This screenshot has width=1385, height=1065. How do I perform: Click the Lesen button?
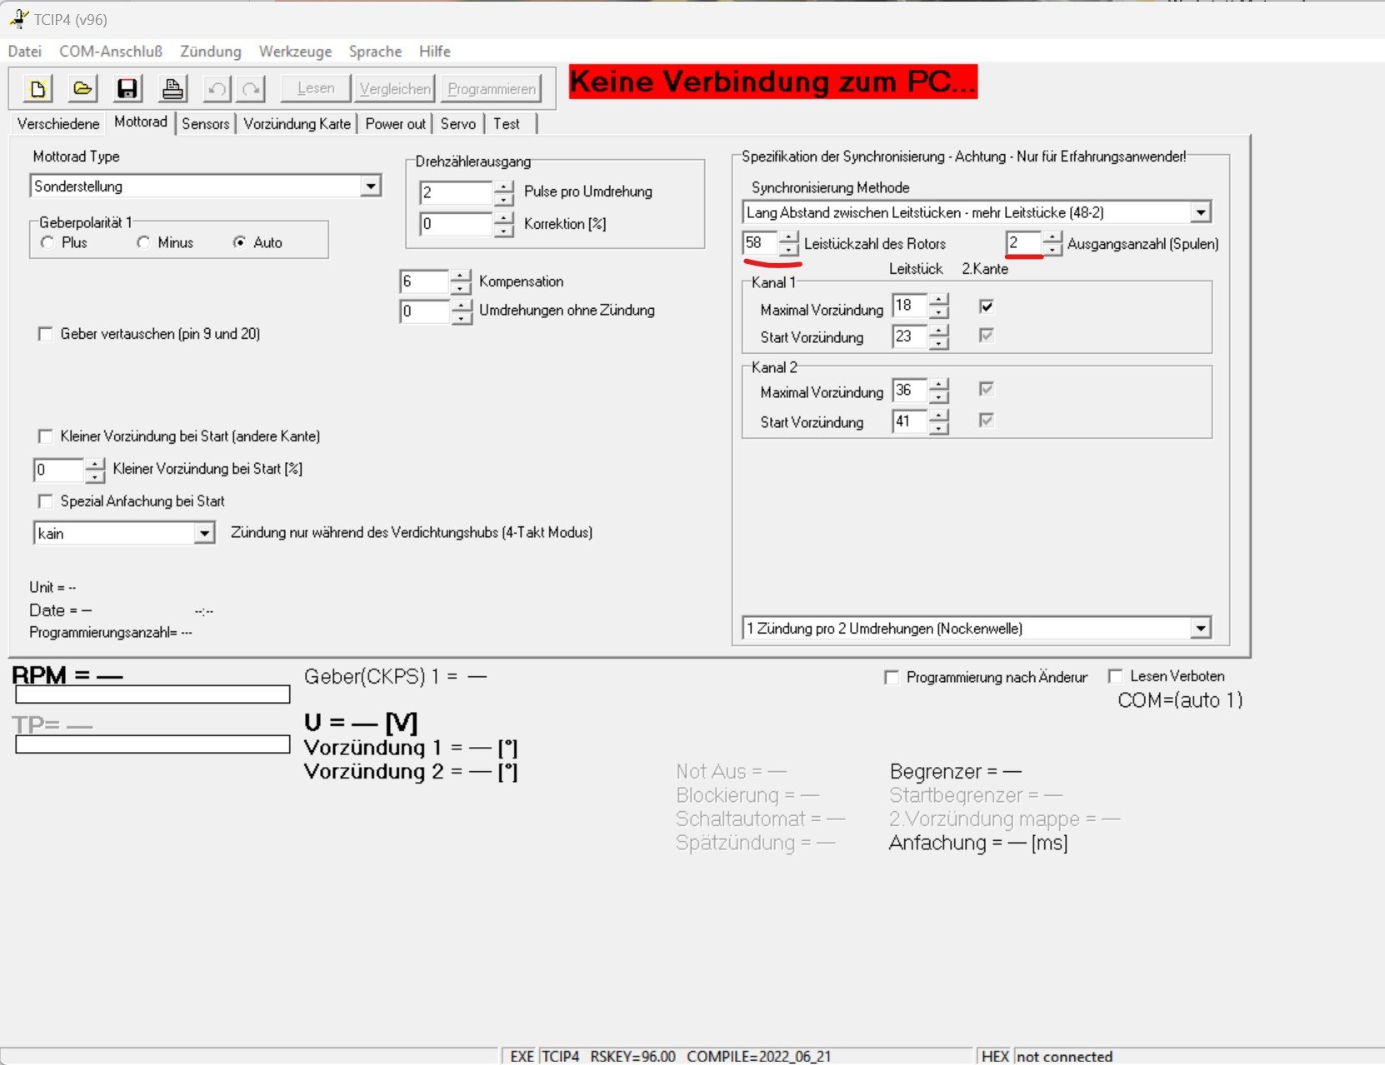pos(316,88)
